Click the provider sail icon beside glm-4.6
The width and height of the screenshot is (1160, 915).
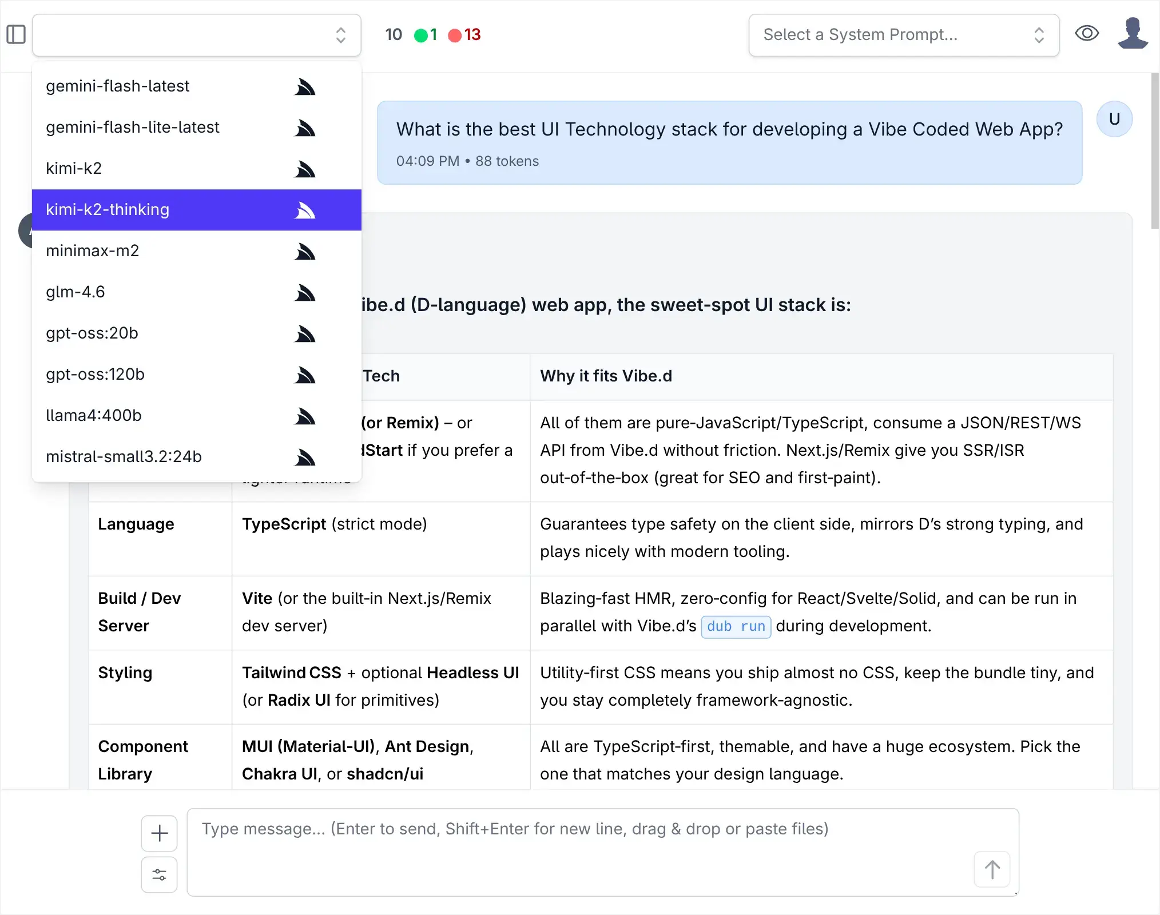coord(305,292)
